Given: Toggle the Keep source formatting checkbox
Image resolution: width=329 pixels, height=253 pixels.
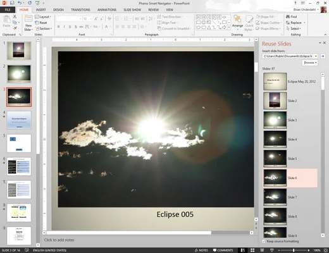Looking at the screenshot, I should [x=264, y=241].
